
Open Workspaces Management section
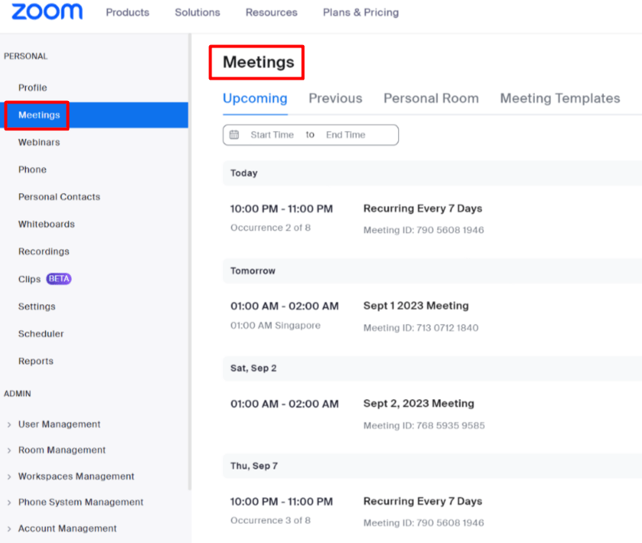pos(76,476)
